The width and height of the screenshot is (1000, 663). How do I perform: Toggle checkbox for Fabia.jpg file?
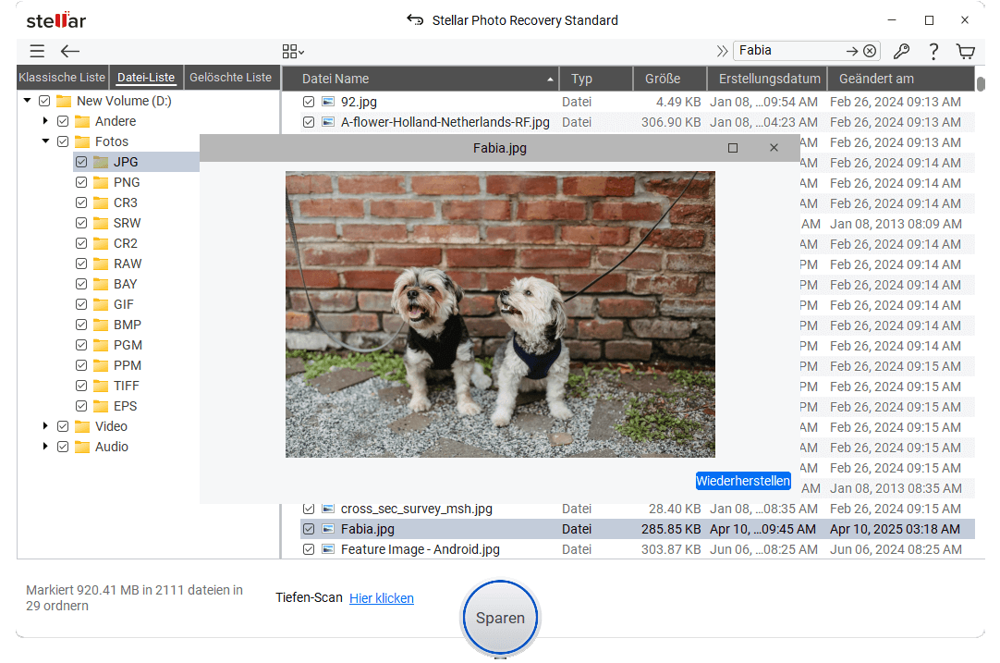pyautogui.click(x=310, y=529)
